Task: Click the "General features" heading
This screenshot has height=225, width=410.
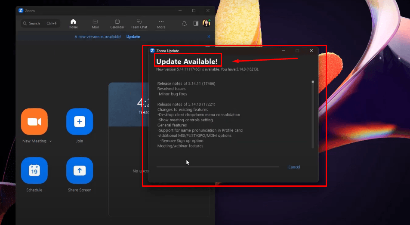Action: tap(172, 125)
